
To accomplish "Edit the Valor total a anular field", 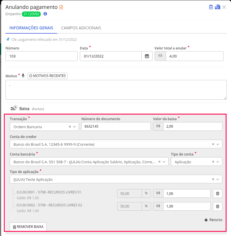I will 195,56.
